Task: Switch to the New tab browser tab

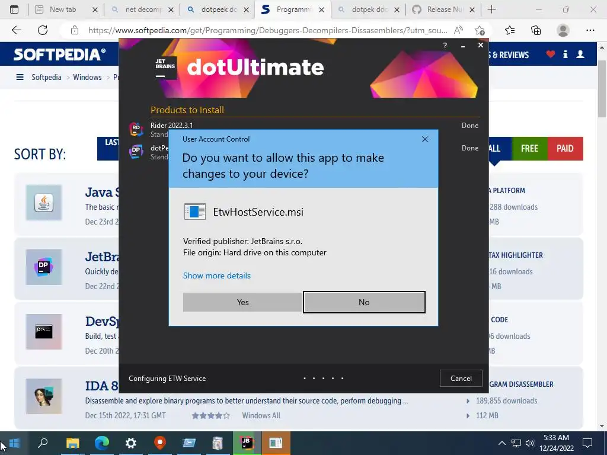Action: pos(63,9)
